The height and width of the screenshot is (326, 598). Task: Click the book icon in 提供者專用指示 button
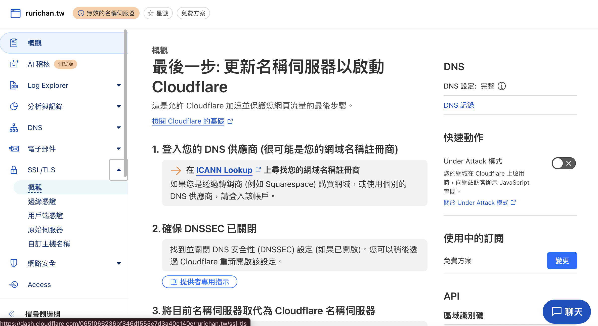click(x=174, y=282)
